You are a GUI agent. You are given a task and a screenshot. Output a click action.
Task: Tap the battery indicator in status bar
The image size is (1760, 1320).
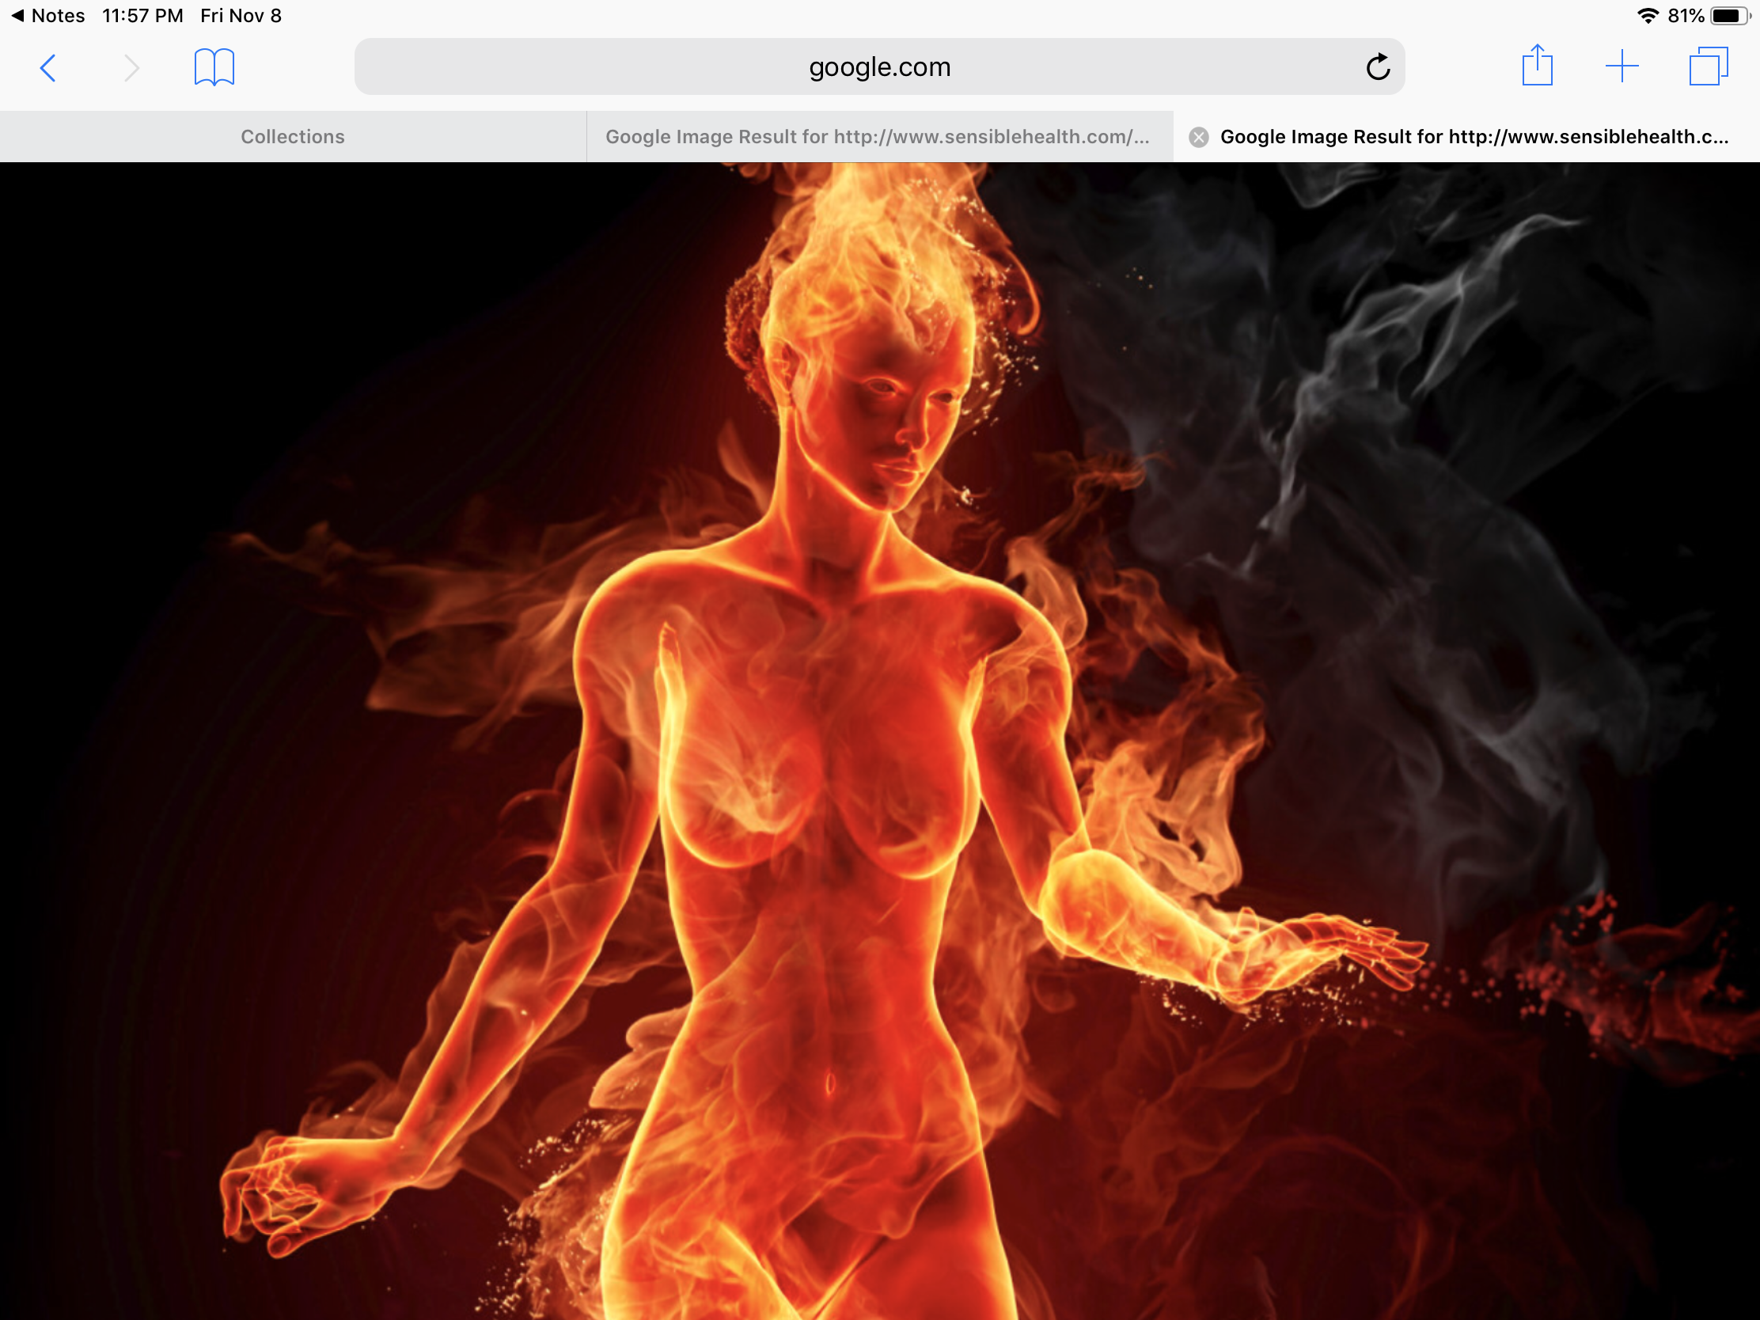pos(1728,16)
